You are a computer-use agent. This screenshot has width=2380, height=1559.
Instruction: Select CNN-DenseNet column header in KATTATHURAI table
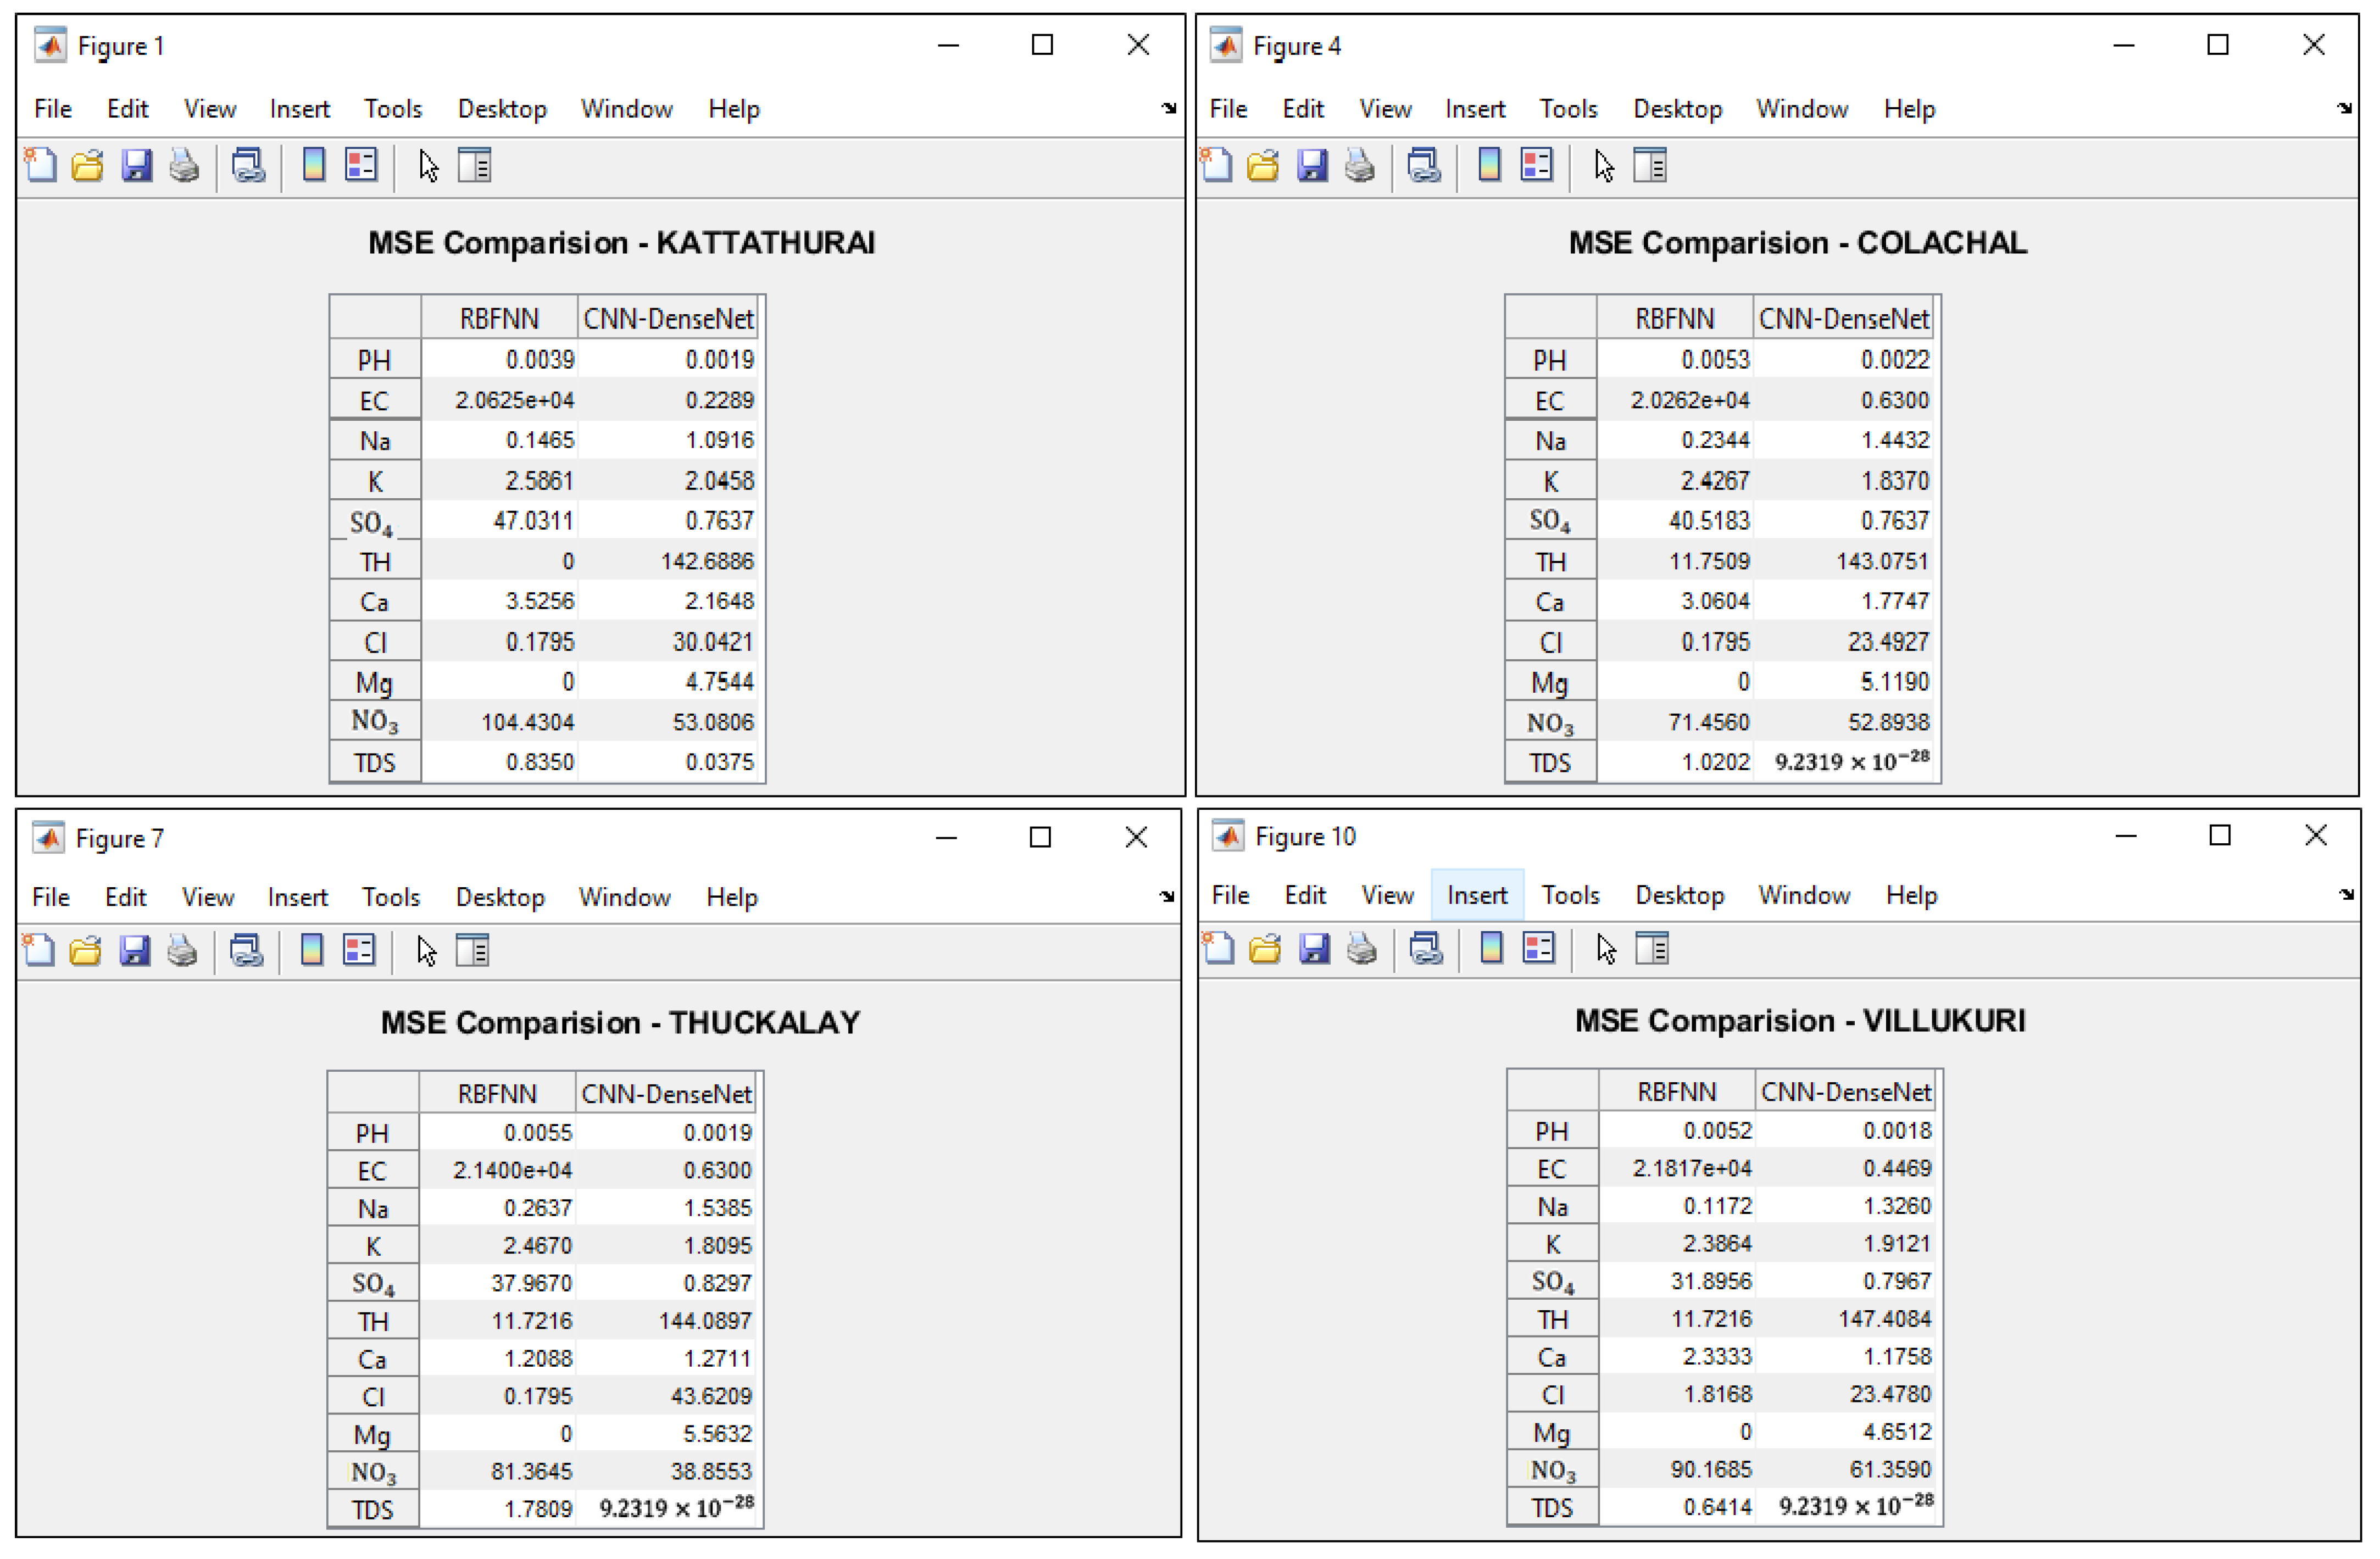point(668,319)
